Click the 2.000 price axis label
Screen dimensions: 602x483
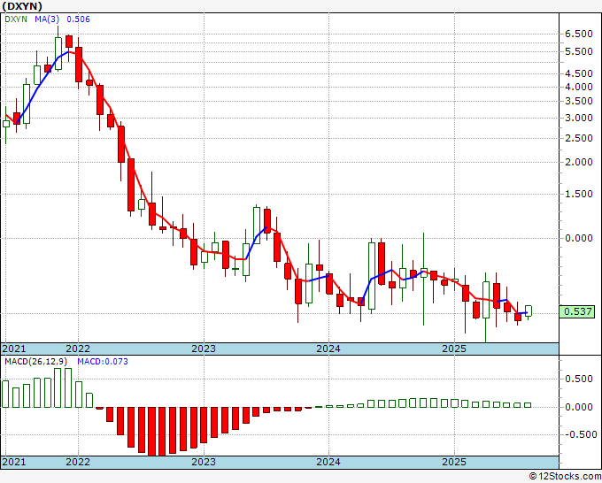point(579,162)
